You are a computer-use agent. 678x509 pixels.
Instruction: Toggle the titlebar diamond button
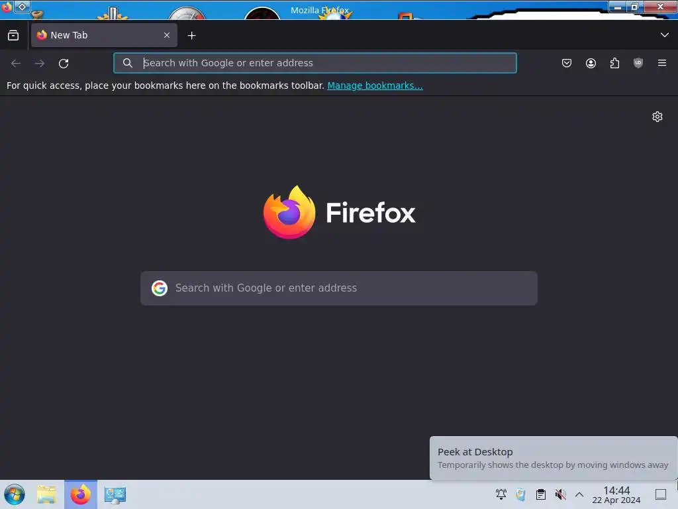(x=23, y=7)
